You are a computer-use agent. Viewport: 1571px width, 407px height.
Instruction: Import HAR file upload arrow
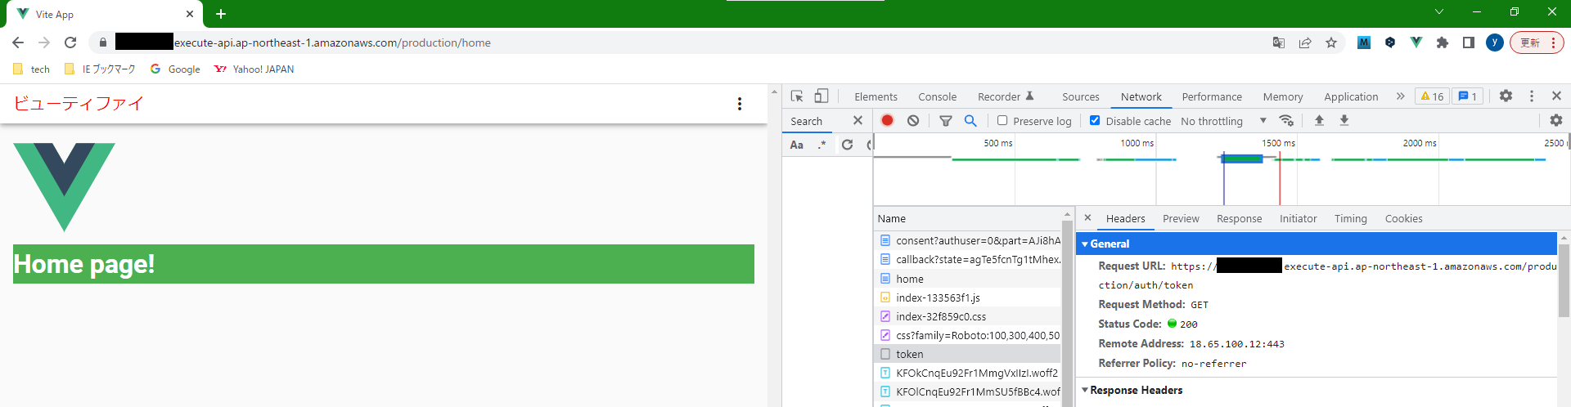coord(1319,120)
